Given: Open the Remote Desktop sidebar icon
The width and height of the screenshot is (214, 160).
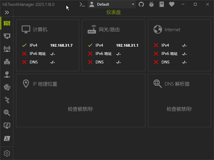Looking at the screenshot, I should click(7, 126).
